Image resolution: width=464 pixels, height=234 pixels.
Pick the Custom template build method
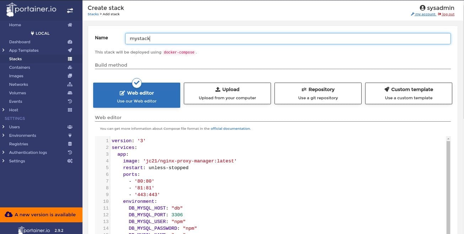tap(409, 94)
